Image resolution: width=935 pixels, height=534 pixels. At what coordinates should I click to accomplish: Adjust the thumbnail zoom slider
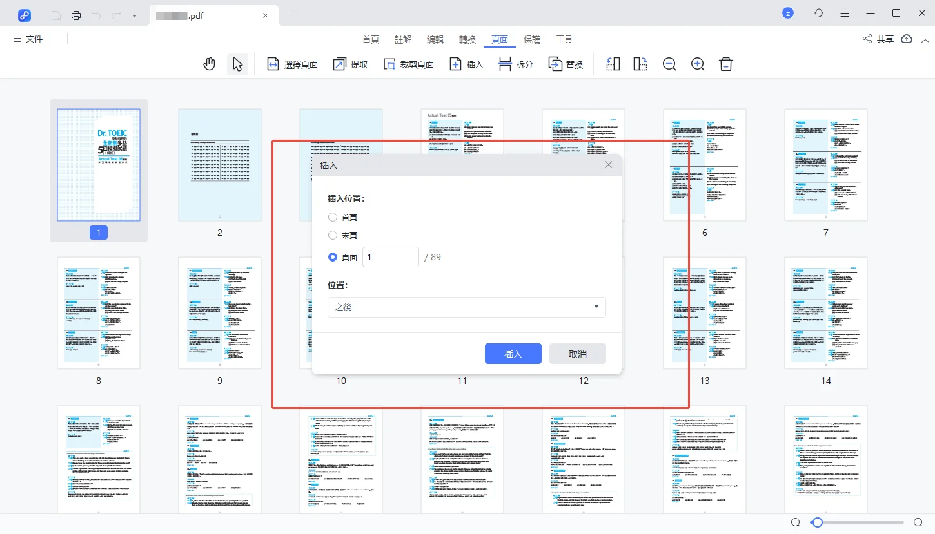(818, 522)
